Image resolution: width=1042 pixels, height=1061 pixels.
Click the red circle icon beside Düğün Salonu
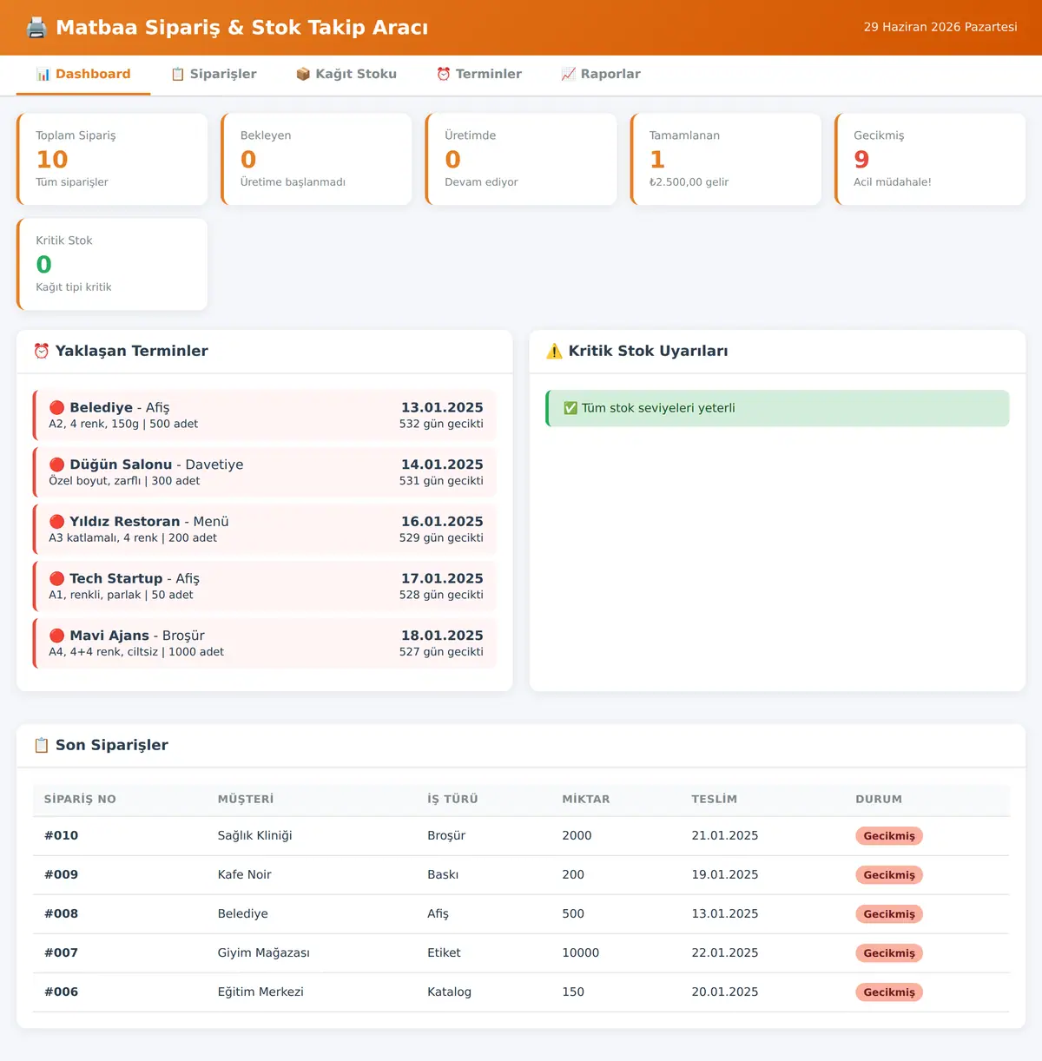tap(57, 465)
